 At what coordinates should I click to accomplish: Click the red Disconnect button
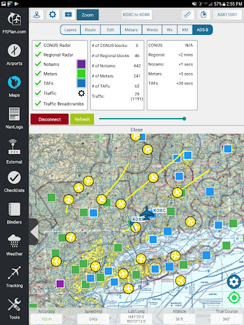(50, 119)
